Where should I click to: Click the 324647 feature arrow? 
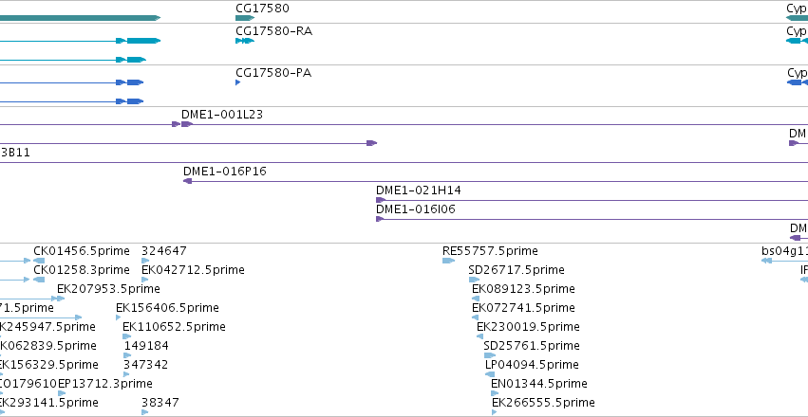pos(145,261)
